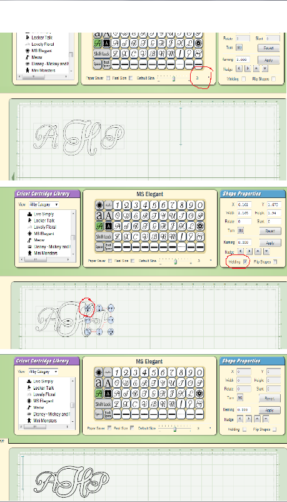
Task: Click green script A feature key, middle screenshot
Action: (x=99, y=226)
